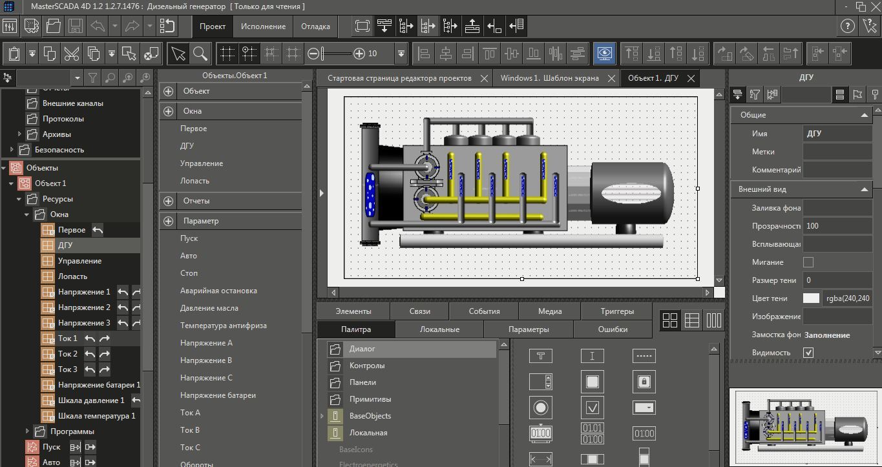Click the fullscreen frame icon near Отладка
882x467 pixels.
click(362, 26)
